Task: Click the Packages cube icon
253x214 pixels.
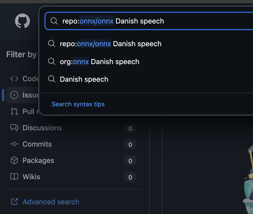Action: click(x=14, y=160)
